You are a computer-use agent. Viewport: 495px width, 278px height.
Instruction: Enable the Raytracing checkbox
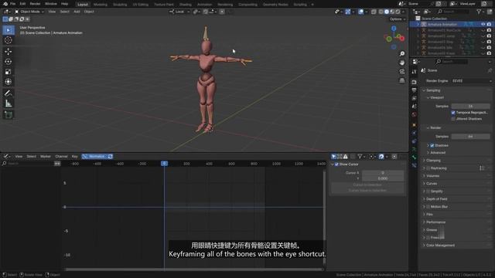(428, 168)
